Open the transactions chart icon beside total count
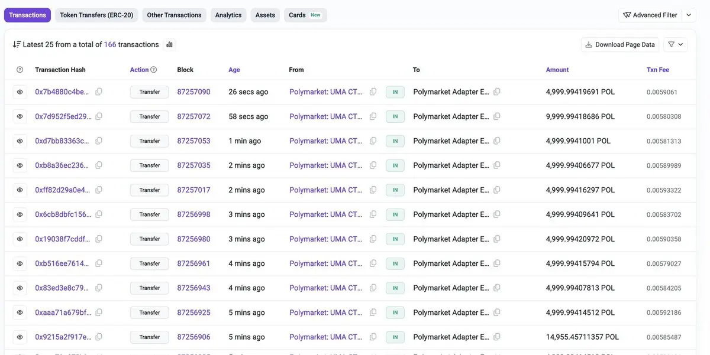The height and width of the screenshot is (355, 710). (x=169, y=44)
